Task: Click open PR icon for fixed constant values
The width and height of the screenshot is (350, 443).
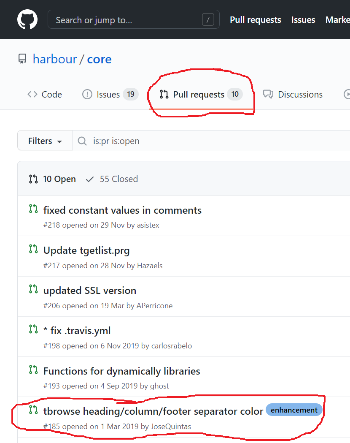Action: coord(33,209)
